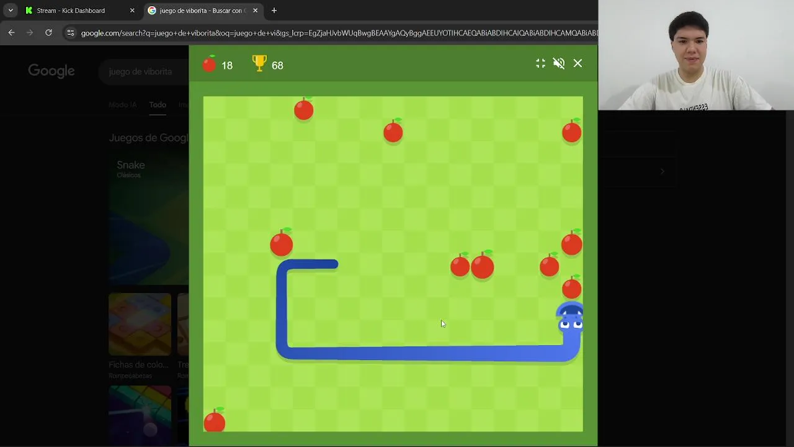
Task: Click the Juegos de Google heading
Action: (149, 138)
